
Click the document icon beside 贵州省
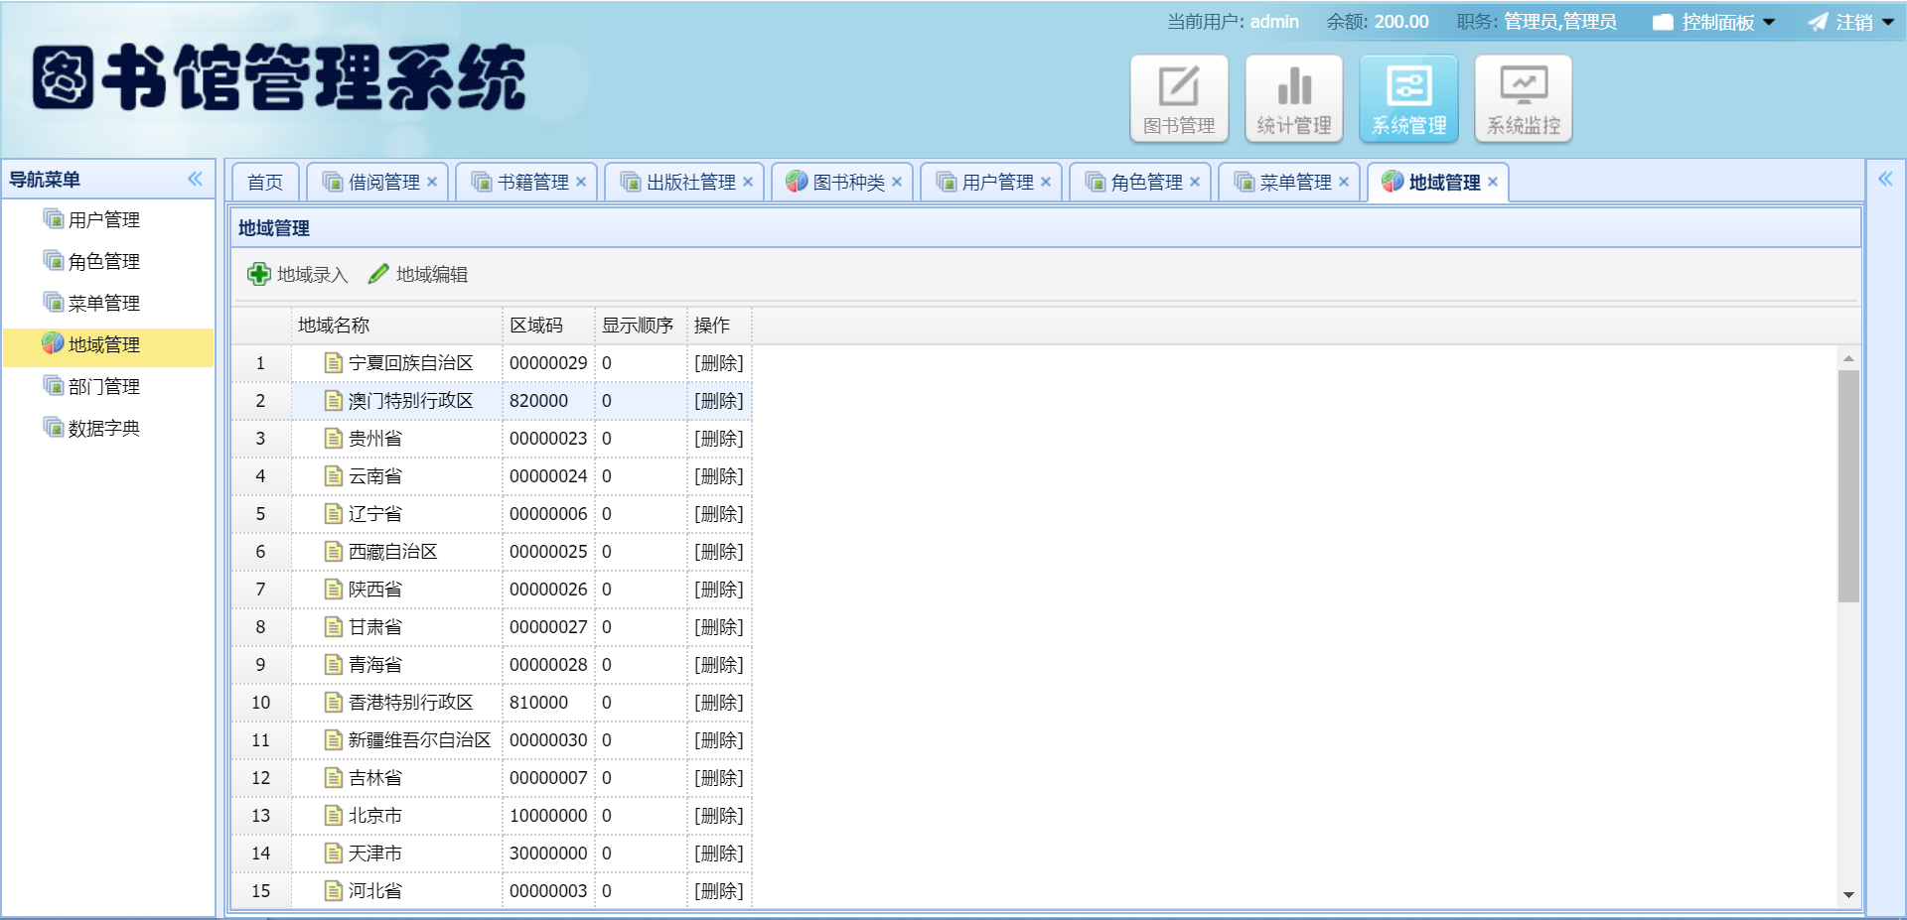coord(333,438)
